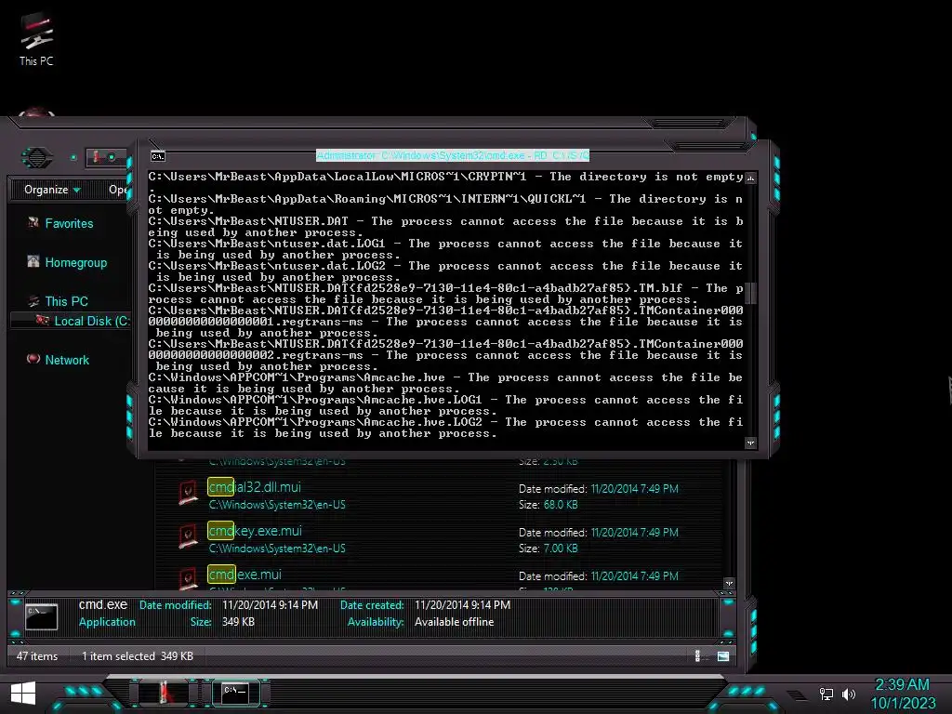The image size is (952, 714).
Task: Click the 7.00 KB size value
Action: click(561, 549)
